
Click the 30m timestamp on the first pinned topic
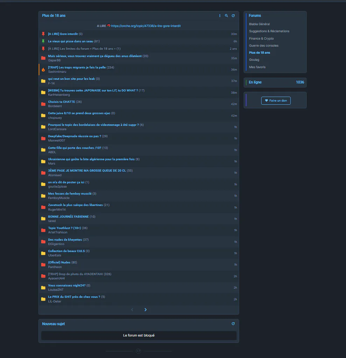tap(234, 34)
